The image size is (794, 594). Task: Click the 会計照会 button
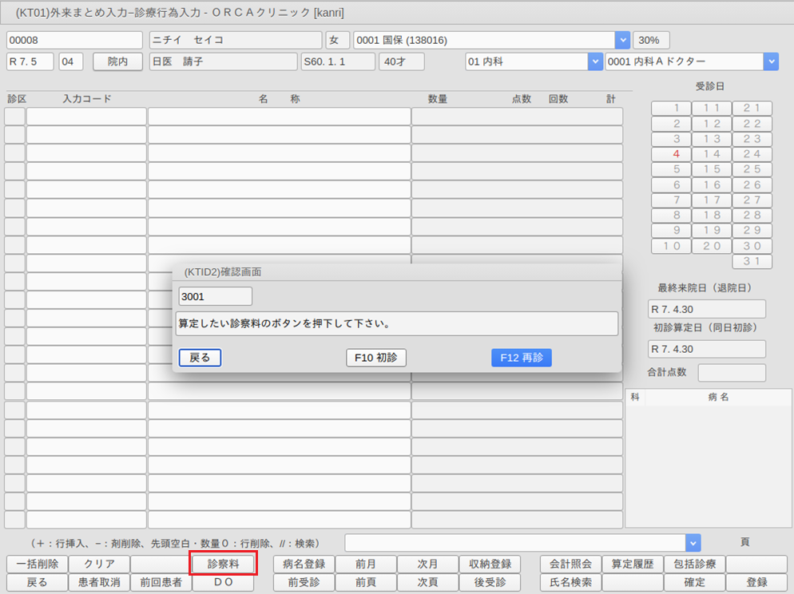tap(570, 564)
